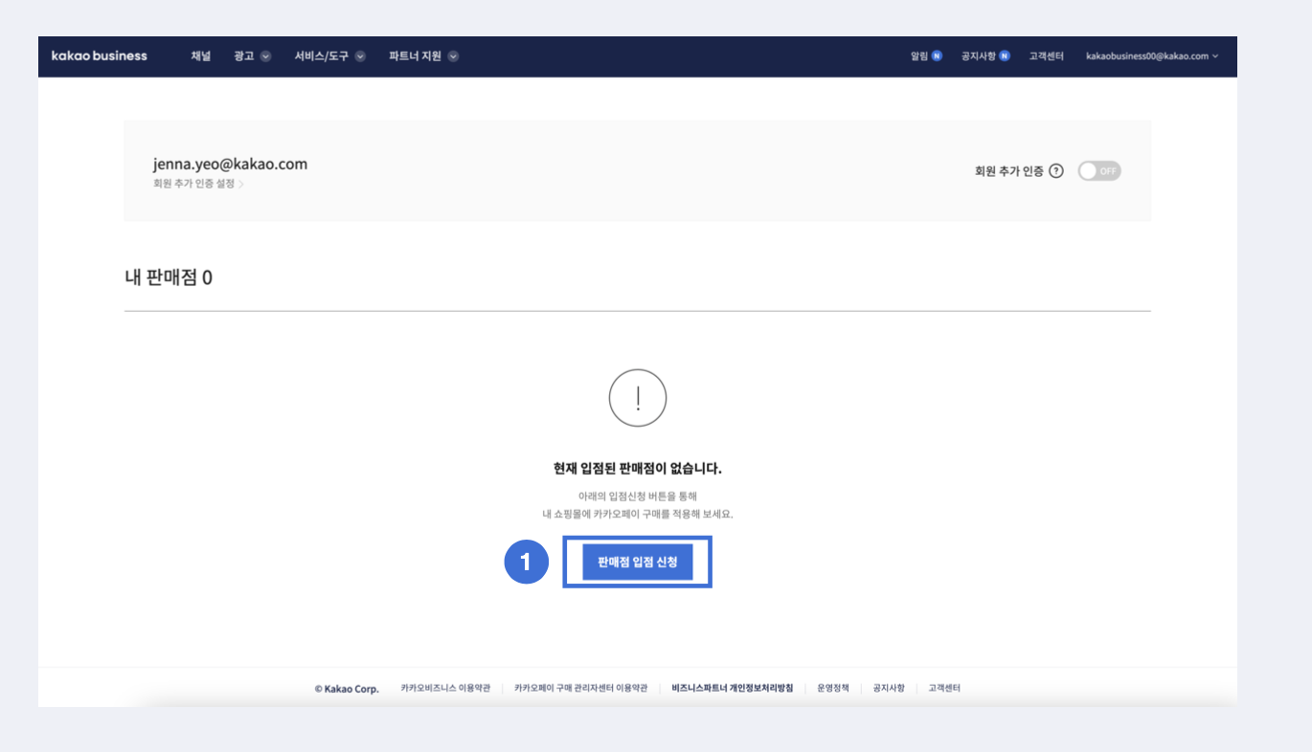
Task: Open the 채널 menu item
Action: [x=200, y=56]
